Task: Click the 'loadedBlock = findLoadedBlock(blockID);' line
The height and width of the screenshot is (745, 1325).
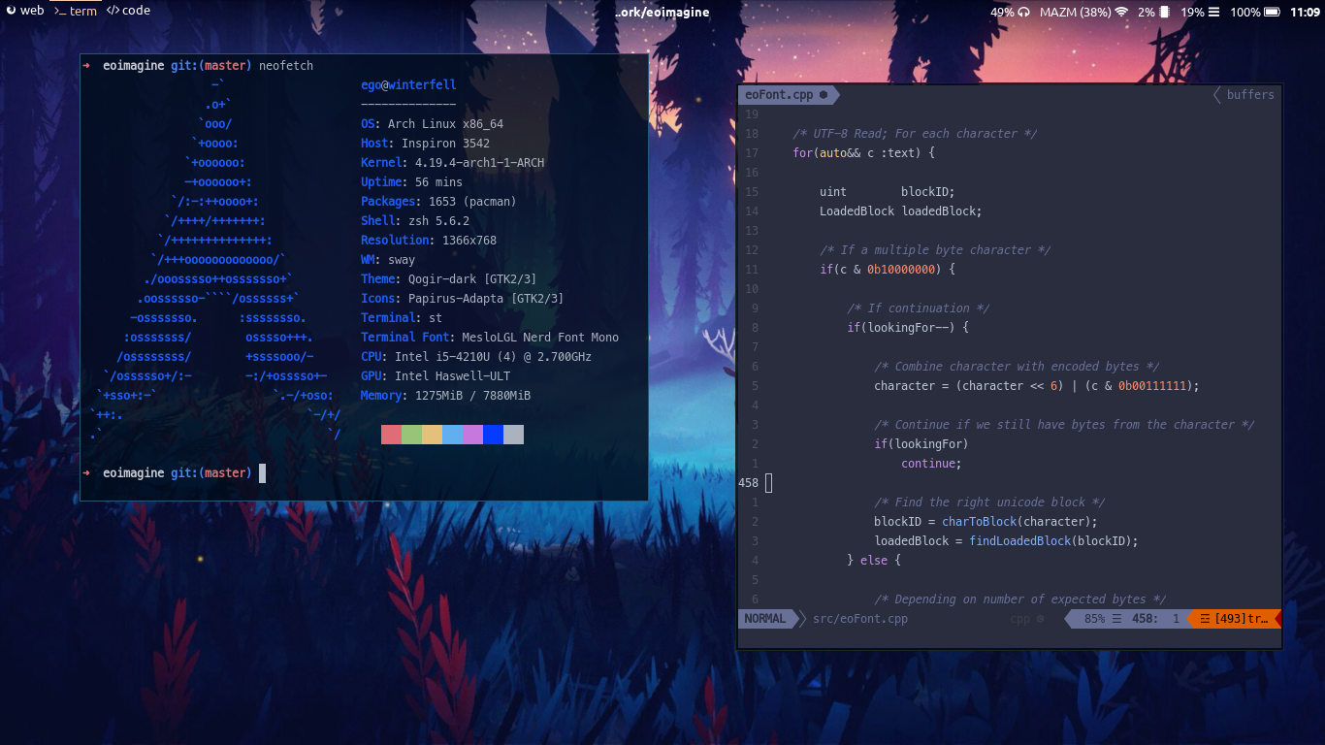Action: (1006, 541)
